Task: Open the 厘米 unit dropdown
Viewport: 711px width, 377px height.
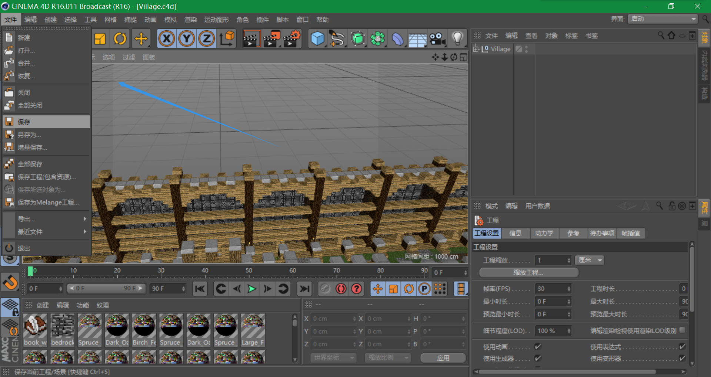Action: click(590, 260)
